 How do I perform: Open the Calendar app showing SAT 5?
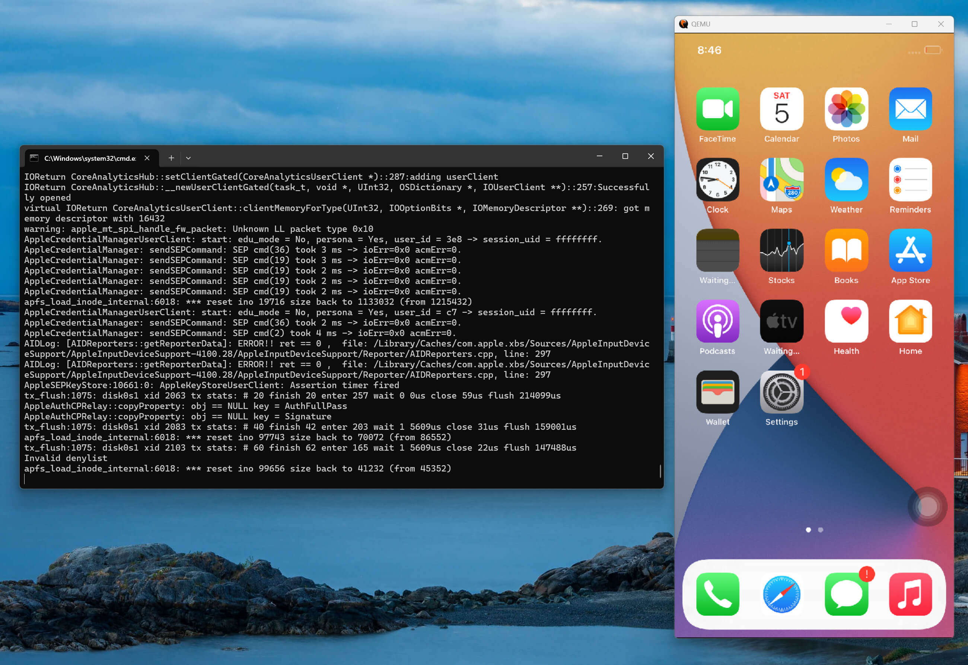(x=781, y=109)
